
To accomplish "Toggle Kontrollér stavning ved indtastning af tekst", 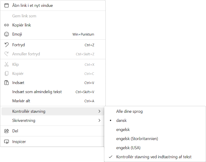I will click(x=154, y=157).
